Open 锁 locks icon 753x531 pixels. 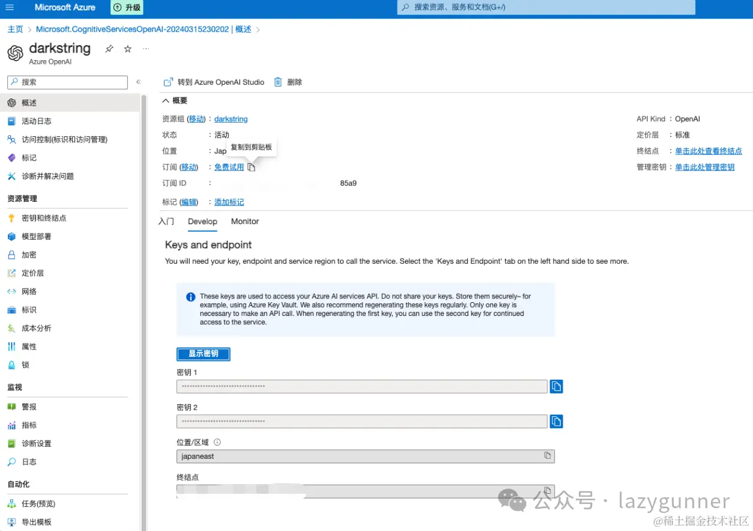(11, 365)
